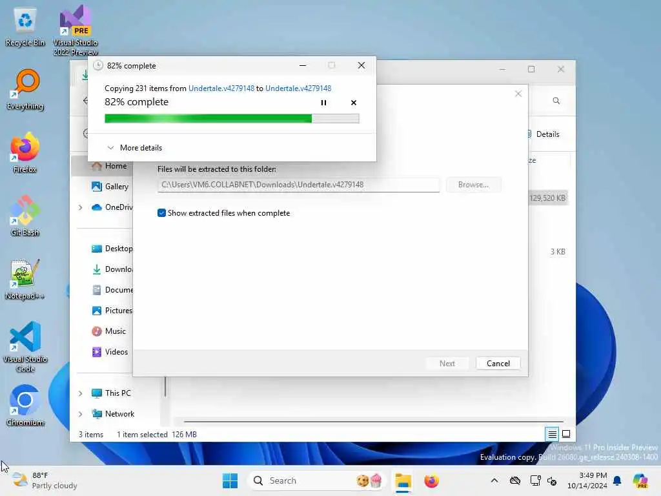Show hidden system tray icons
The width and height of the screenshot is (661, 496).
(494, 480)
